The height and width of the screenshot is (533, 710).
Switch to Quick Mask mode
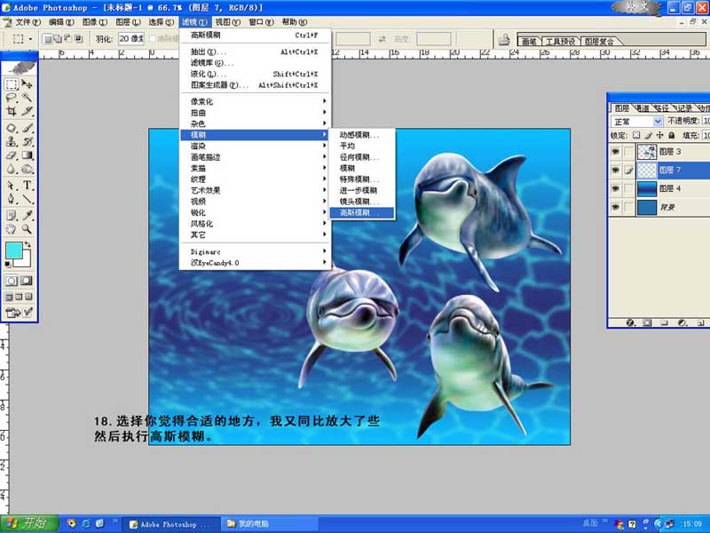(x=27, y=281)
